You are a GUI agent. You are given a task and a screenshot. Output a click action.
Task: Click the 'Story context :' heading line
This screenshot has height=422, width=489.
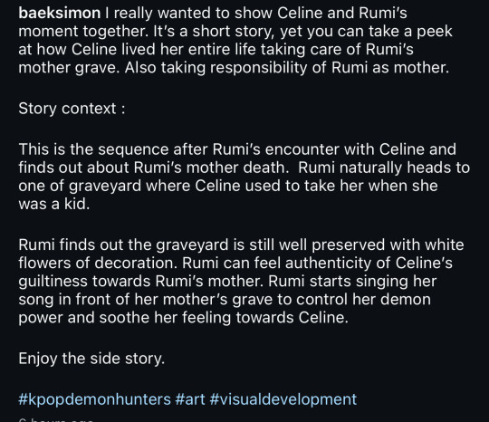(x=72, y=109)
